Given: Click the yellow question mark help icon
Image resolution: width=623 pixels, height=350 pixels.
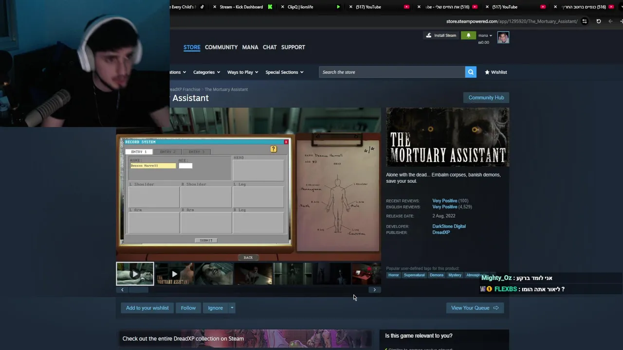Looking at the screenshot, I should tap(274, 149).
